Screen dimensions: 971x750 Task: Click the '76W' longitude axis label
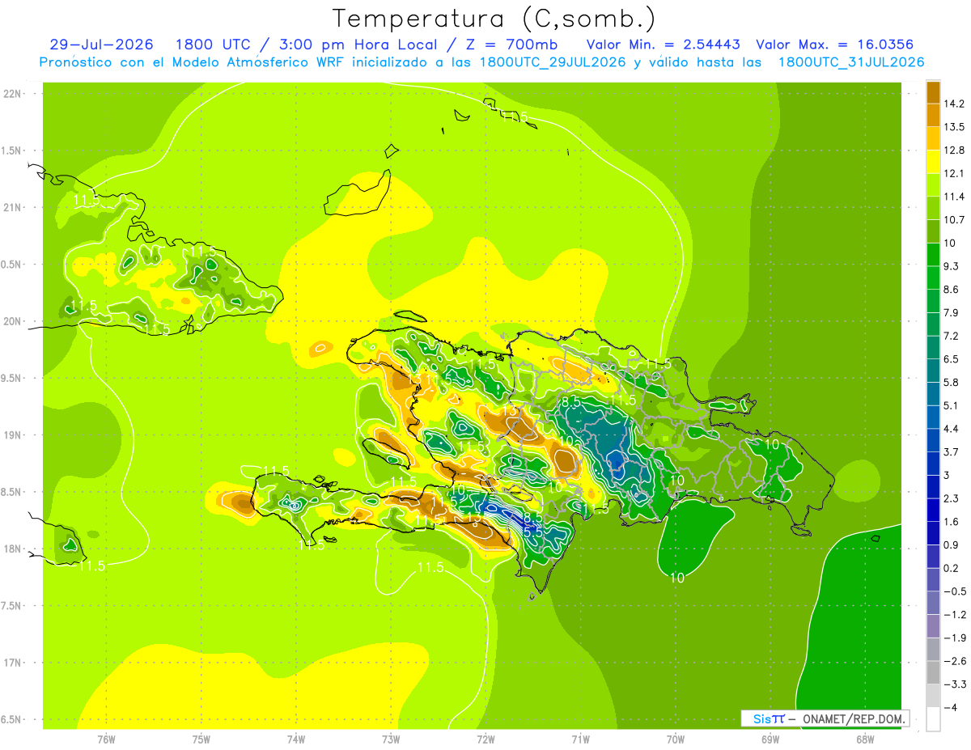tap(106, 739)
